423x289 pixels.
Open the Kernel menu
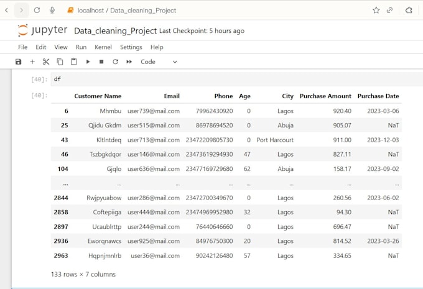coord(103,47)
